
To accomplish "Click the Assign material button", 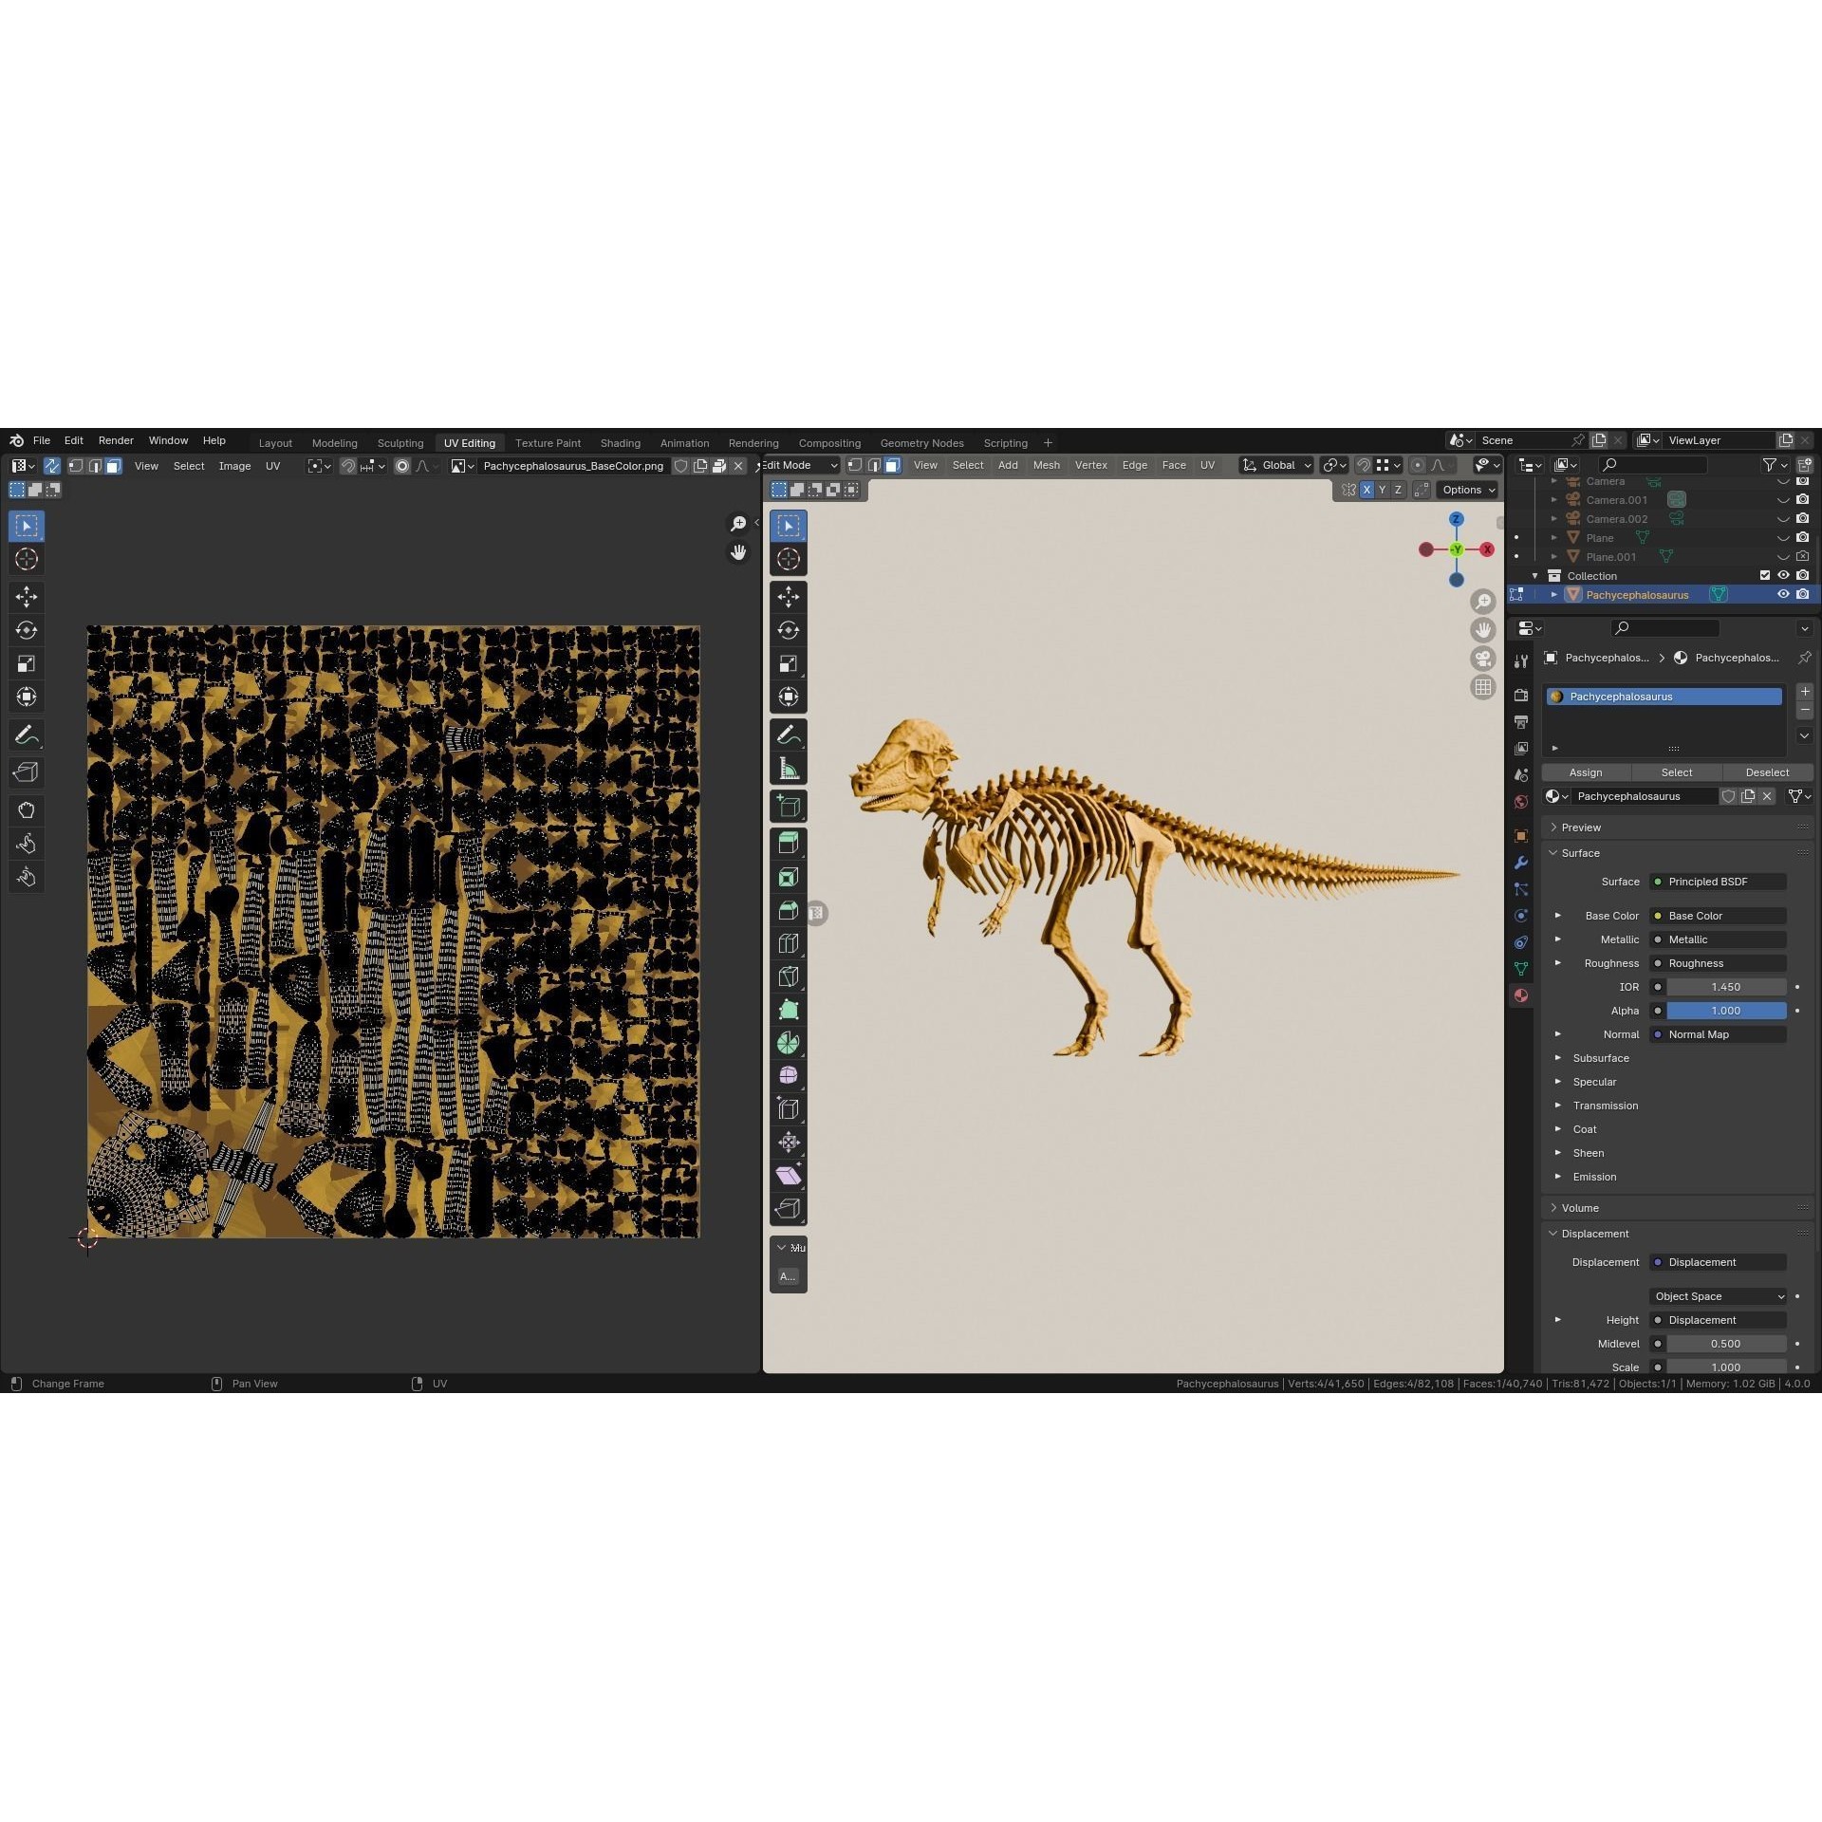I will click(x=1585, y=772).
